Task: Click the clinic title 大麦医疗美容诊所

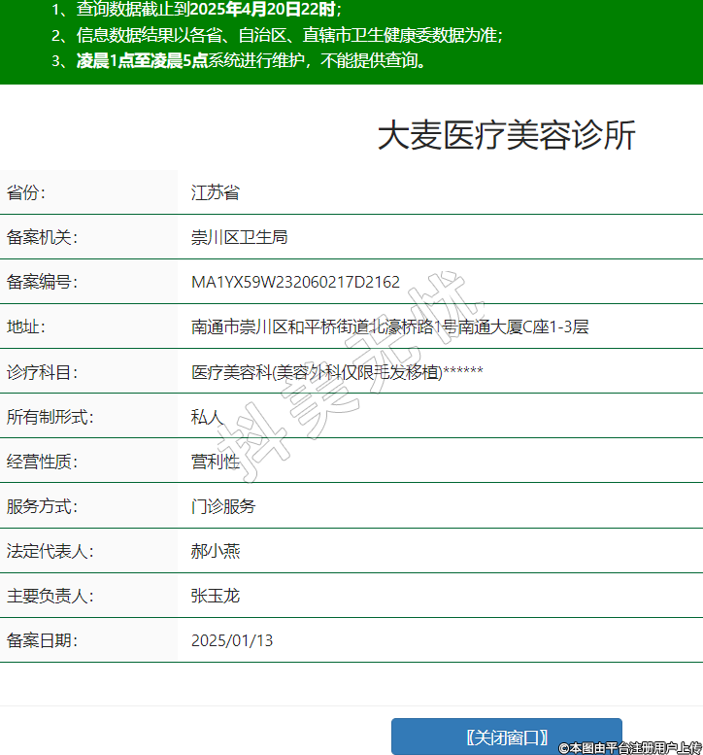Action: click(506, 136)
